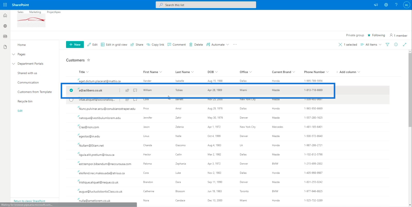Expand the Automate dropdown menu
This screenshot has height=207, width=412.
pyautogui.click(x=218, y=45)
